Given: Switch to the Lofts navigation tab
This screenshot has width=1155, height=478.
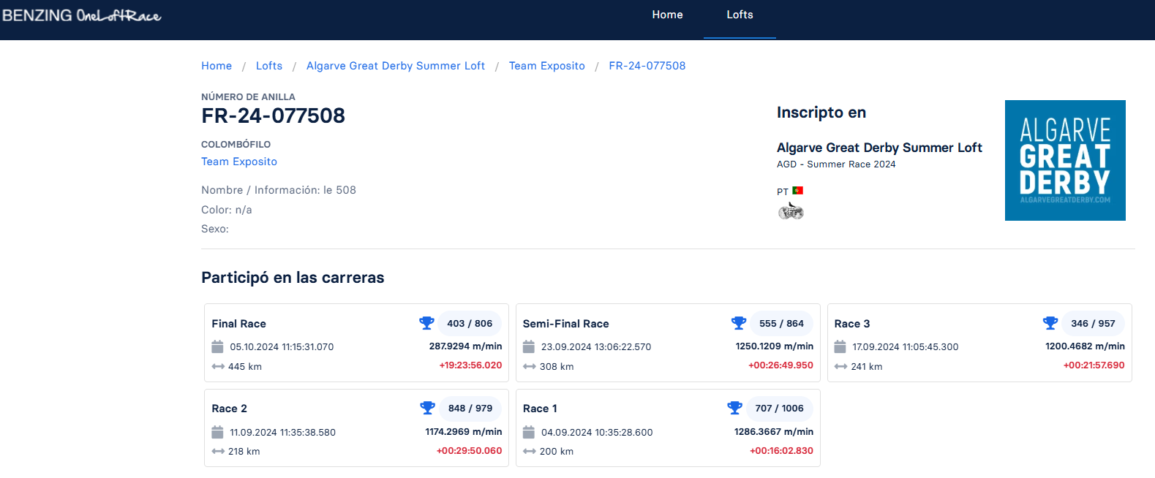Looking at the screenshot, I should [x=740, y=15].
